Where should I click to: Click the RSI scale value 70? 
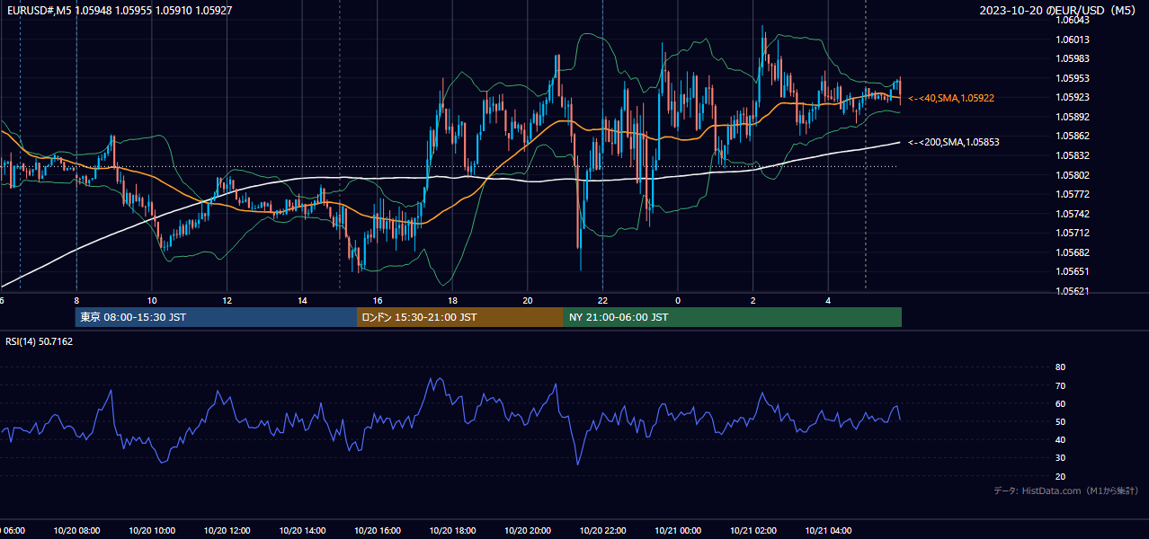pyautogui.click(x=1060, y=385)
